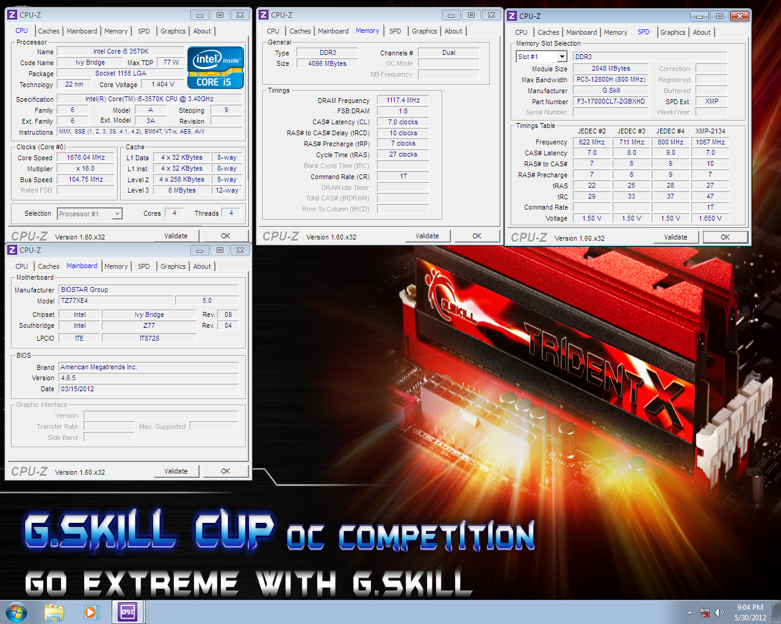Viewport: 781px width, 624px height.
Task: Open the taskbar clock showing 9:04 PM
Action: 750,612
